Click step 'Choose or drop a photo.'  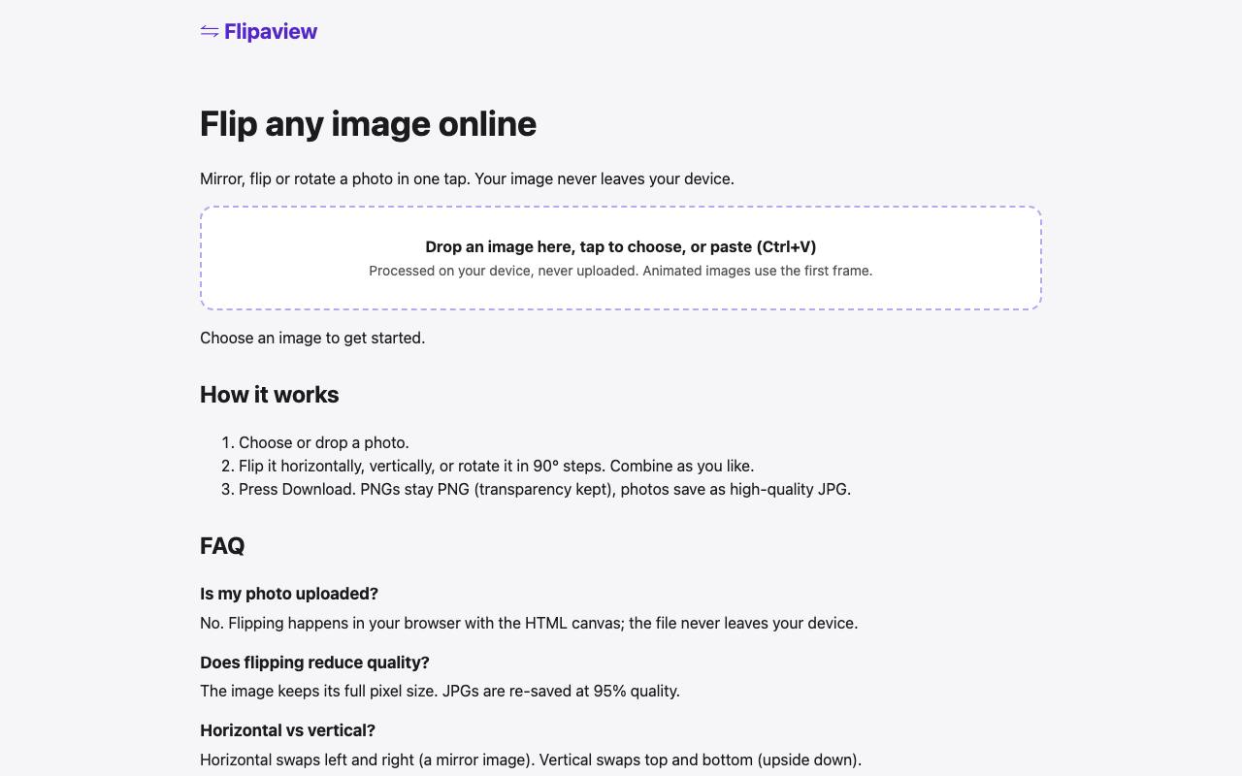tap(324, 442)
